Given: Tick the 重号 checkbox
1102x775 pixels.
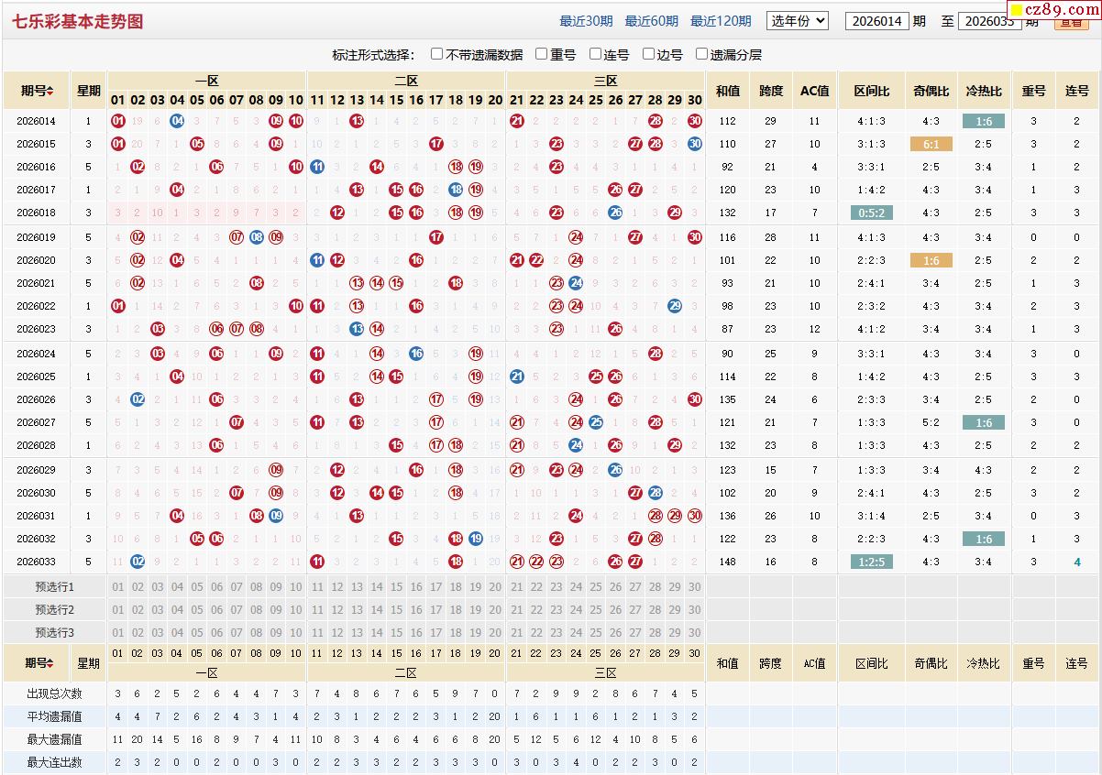Looking at the screenshot, I should point(542,54).
